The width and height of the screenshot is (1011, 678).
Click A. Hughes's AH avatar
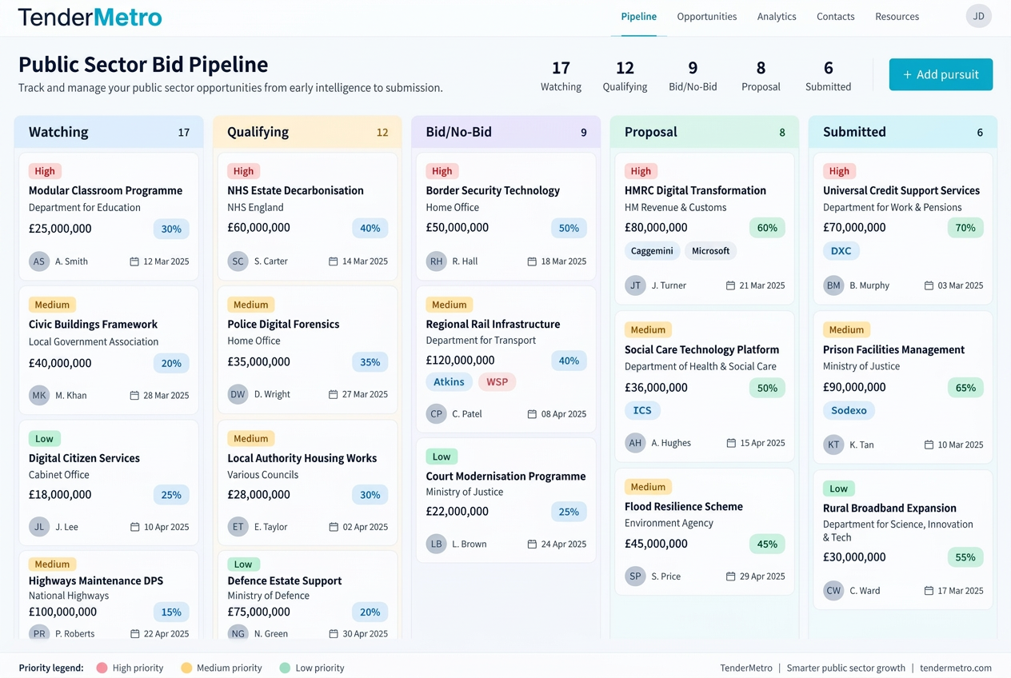click(635, 443)
